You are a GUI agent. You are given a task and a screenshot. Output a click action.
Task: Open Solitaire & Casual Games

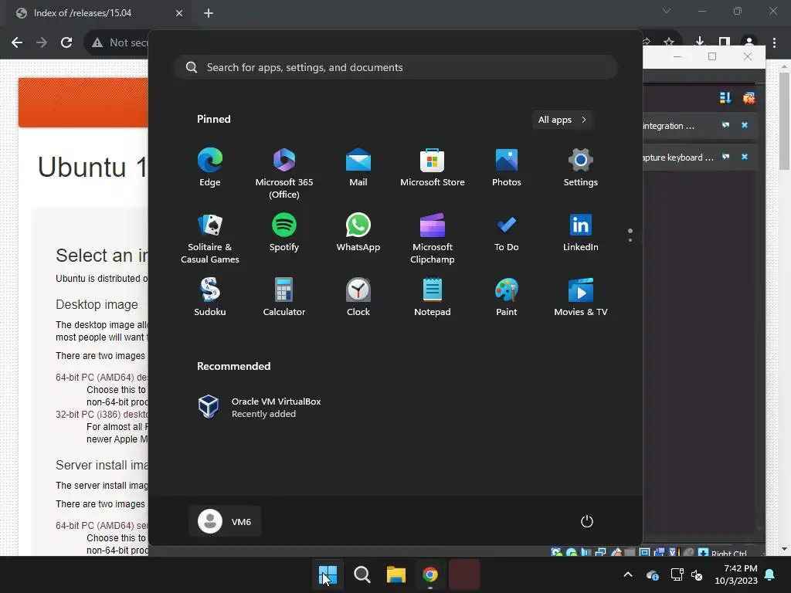210,238
